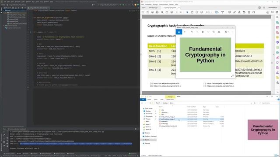This screenshot has width=280, height=157.
Task: Zoom in with plus icon in Acrobat
Action: click(202, 12)
